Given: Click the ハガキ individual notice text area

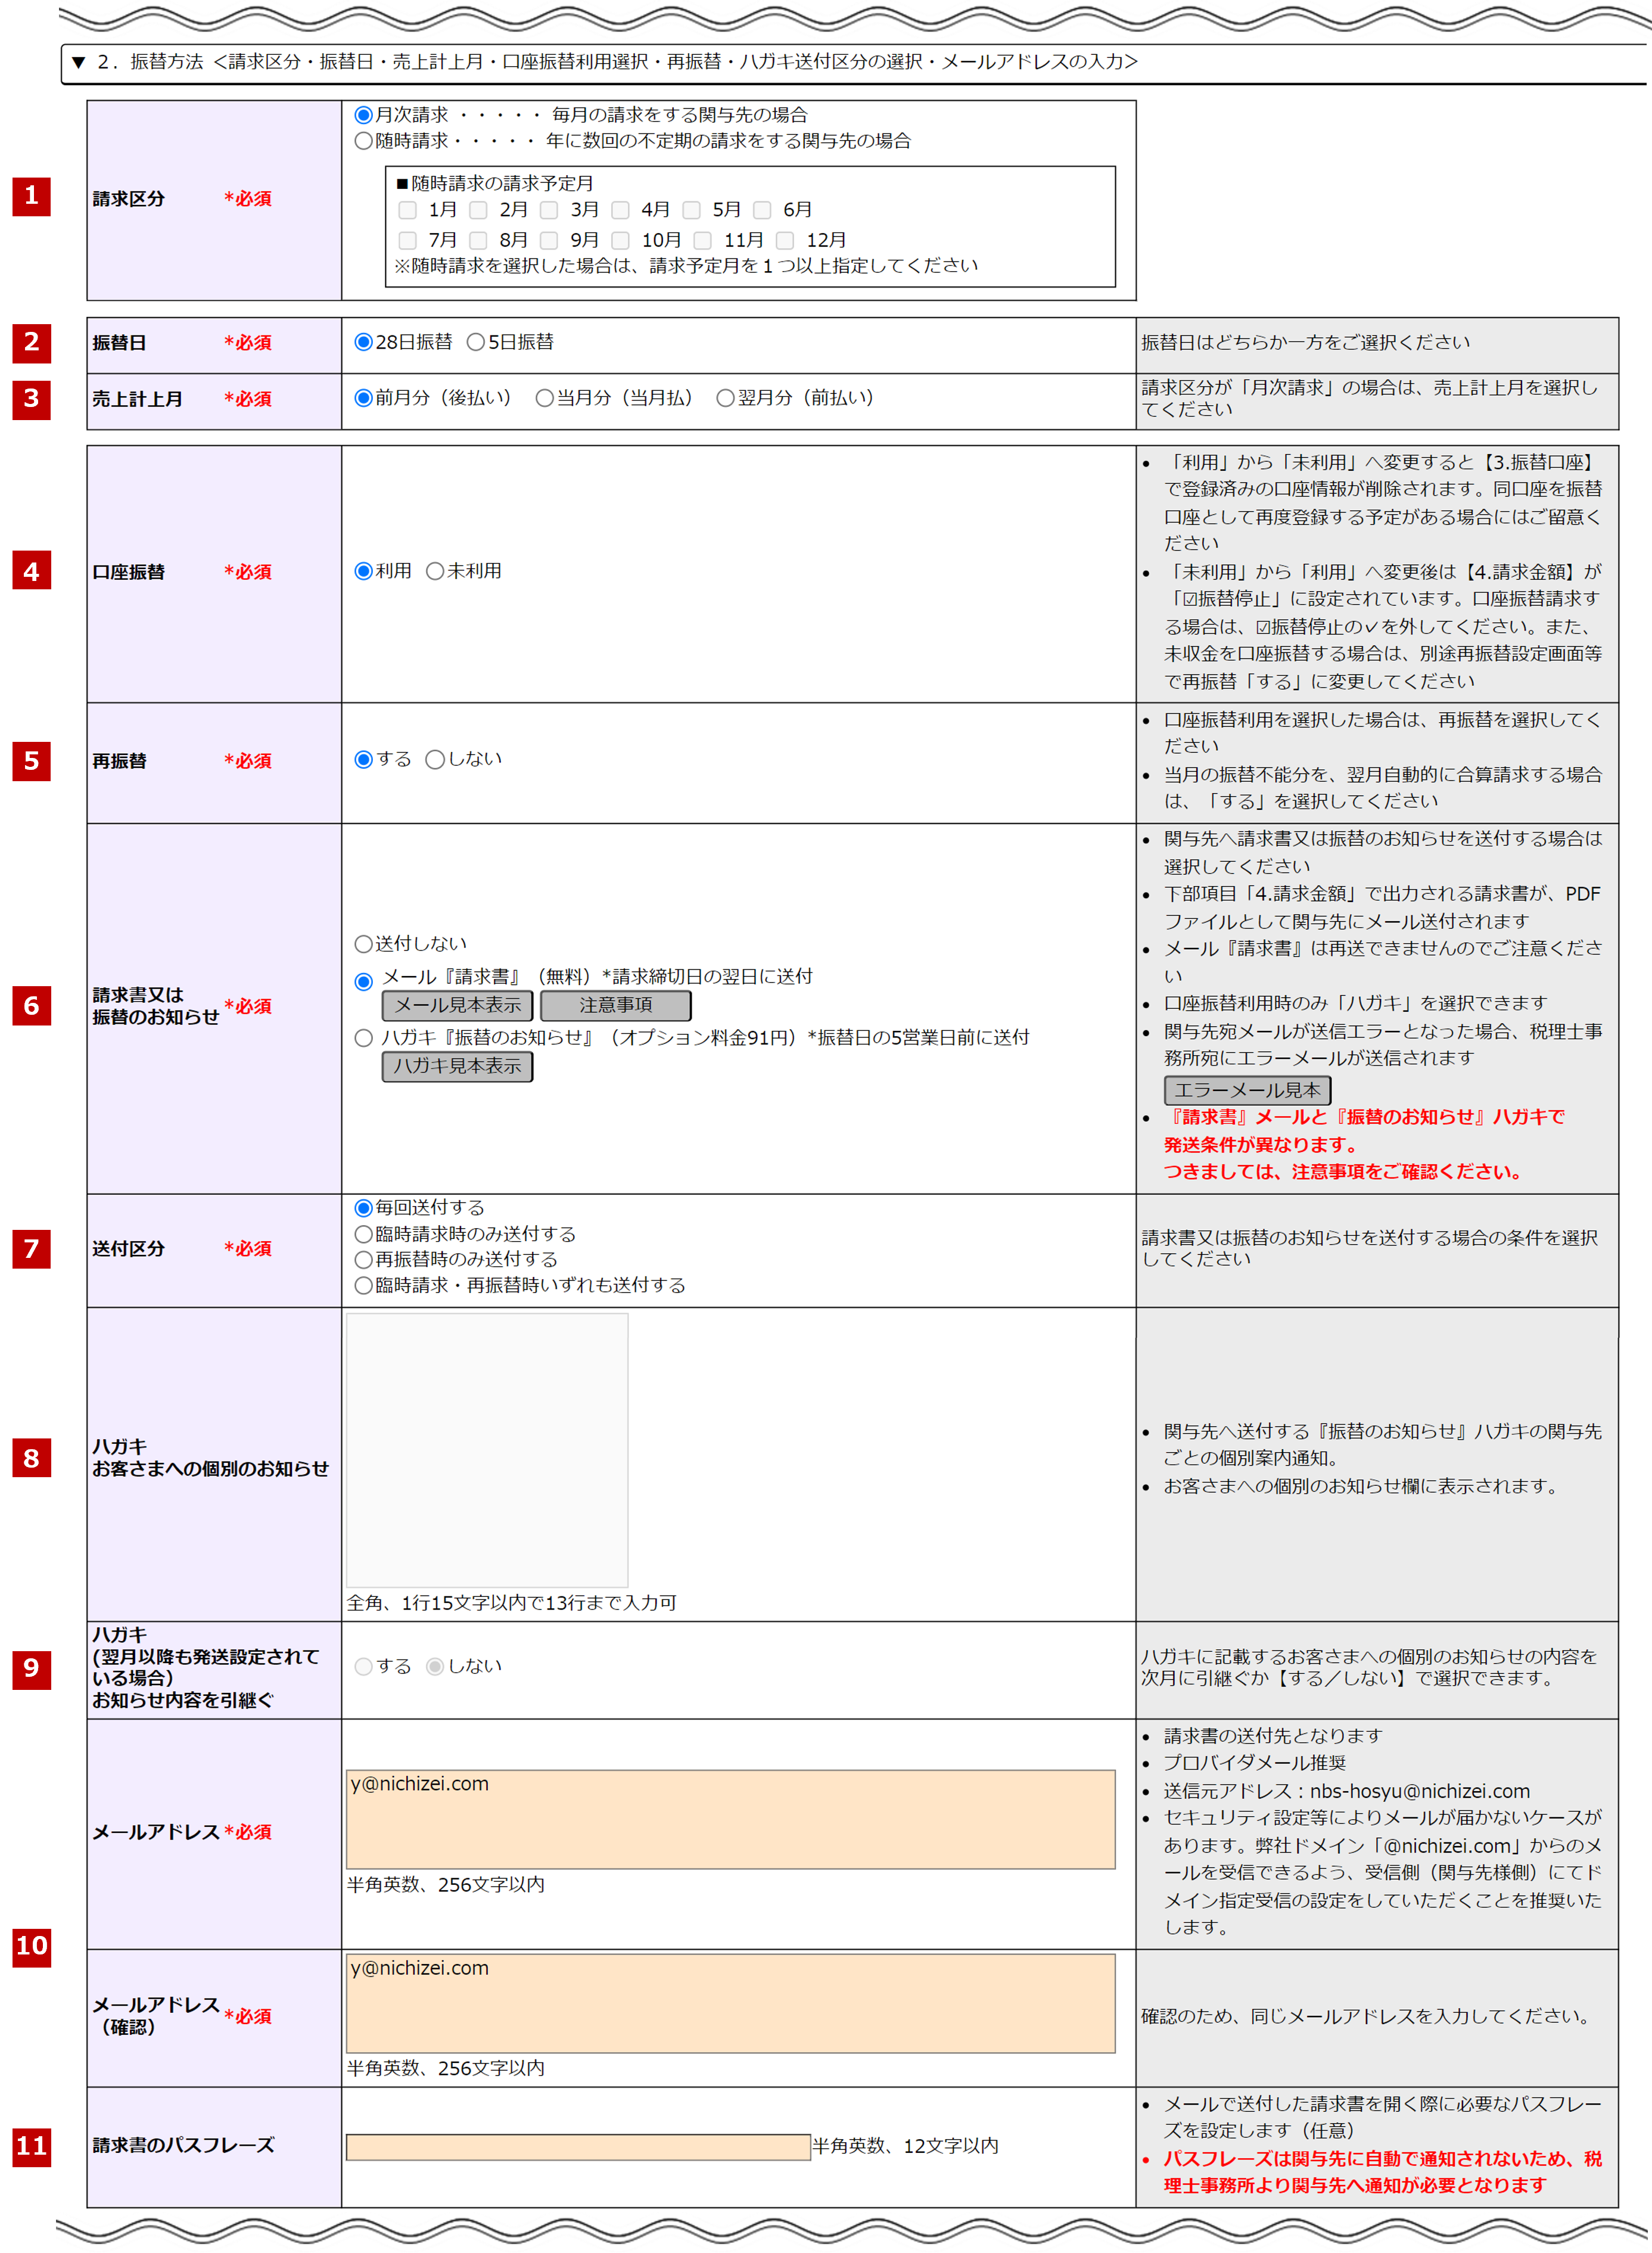Looking at the screenshot, I should [487, 1449].
